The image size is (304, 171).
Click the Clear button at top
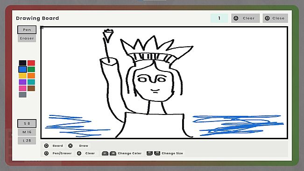click(245, 18)
